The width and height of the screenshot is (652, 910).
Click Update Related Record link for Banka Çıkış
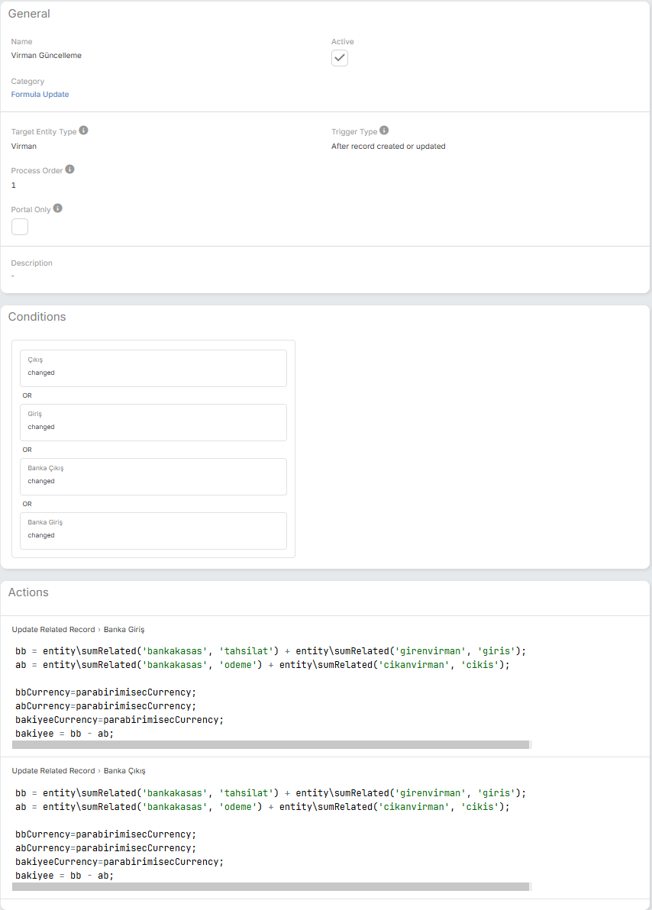coord(53,771)
